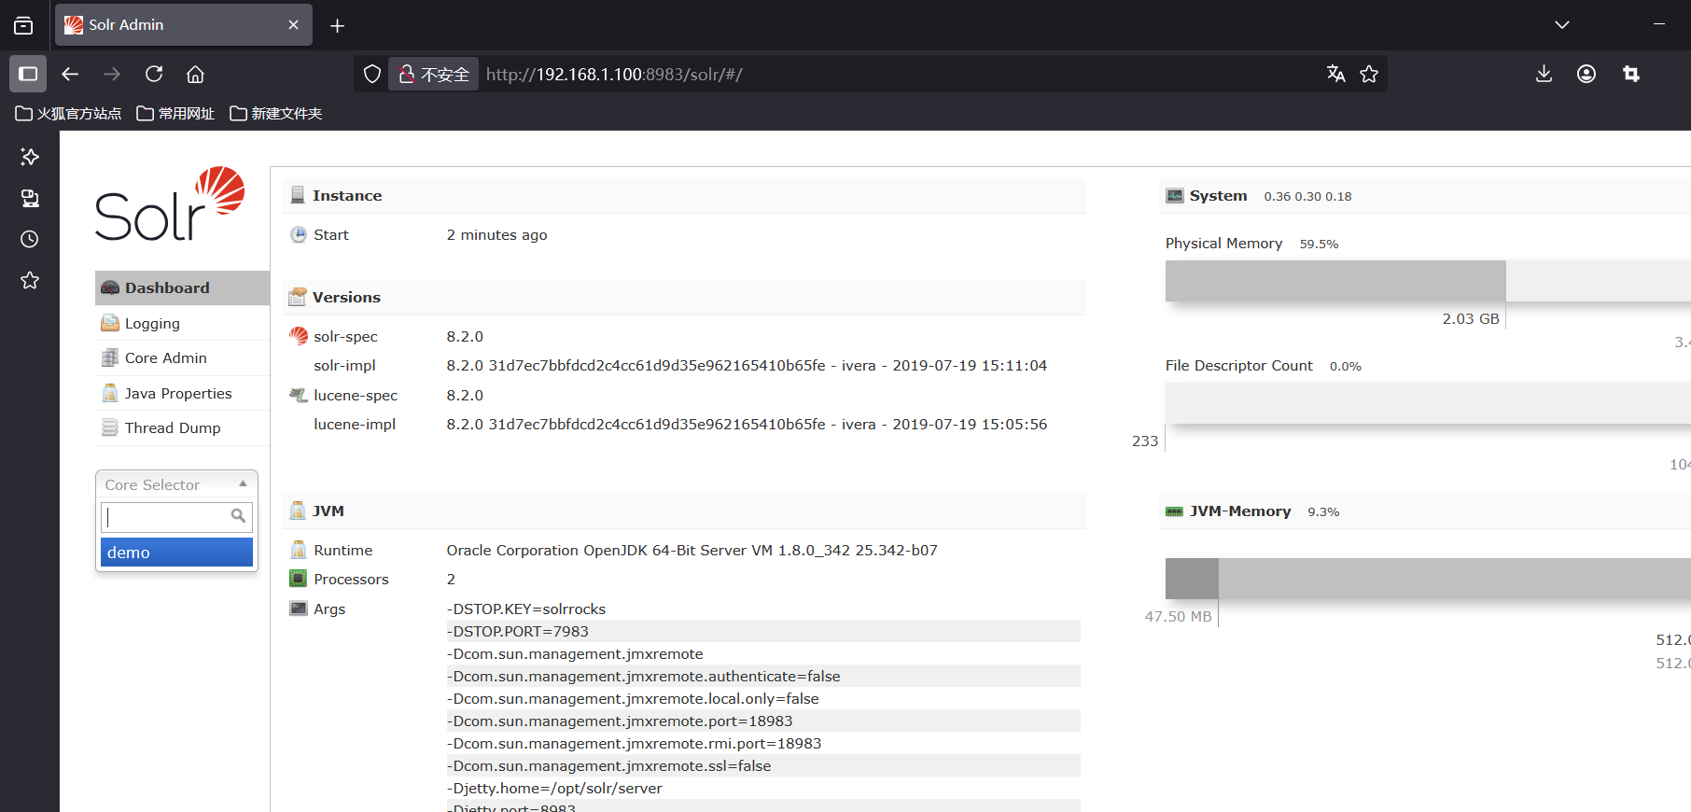
Task: Open the Logging page
Action: click(182, 323)
